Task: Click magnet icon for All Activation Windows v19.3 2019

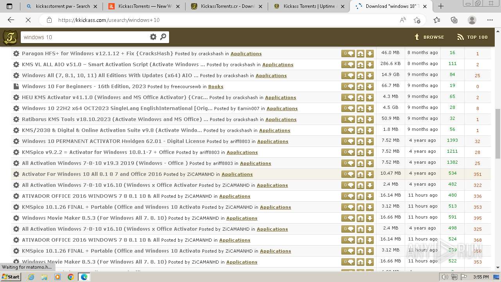Action: [360, 163]
